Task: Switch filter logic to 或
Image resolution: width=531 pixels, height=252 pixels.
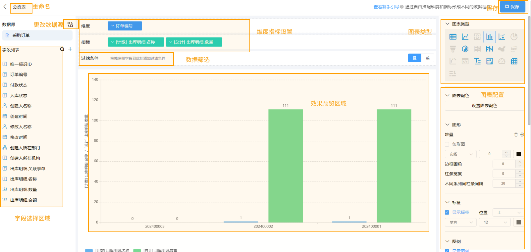Action: tap(427, 58)
